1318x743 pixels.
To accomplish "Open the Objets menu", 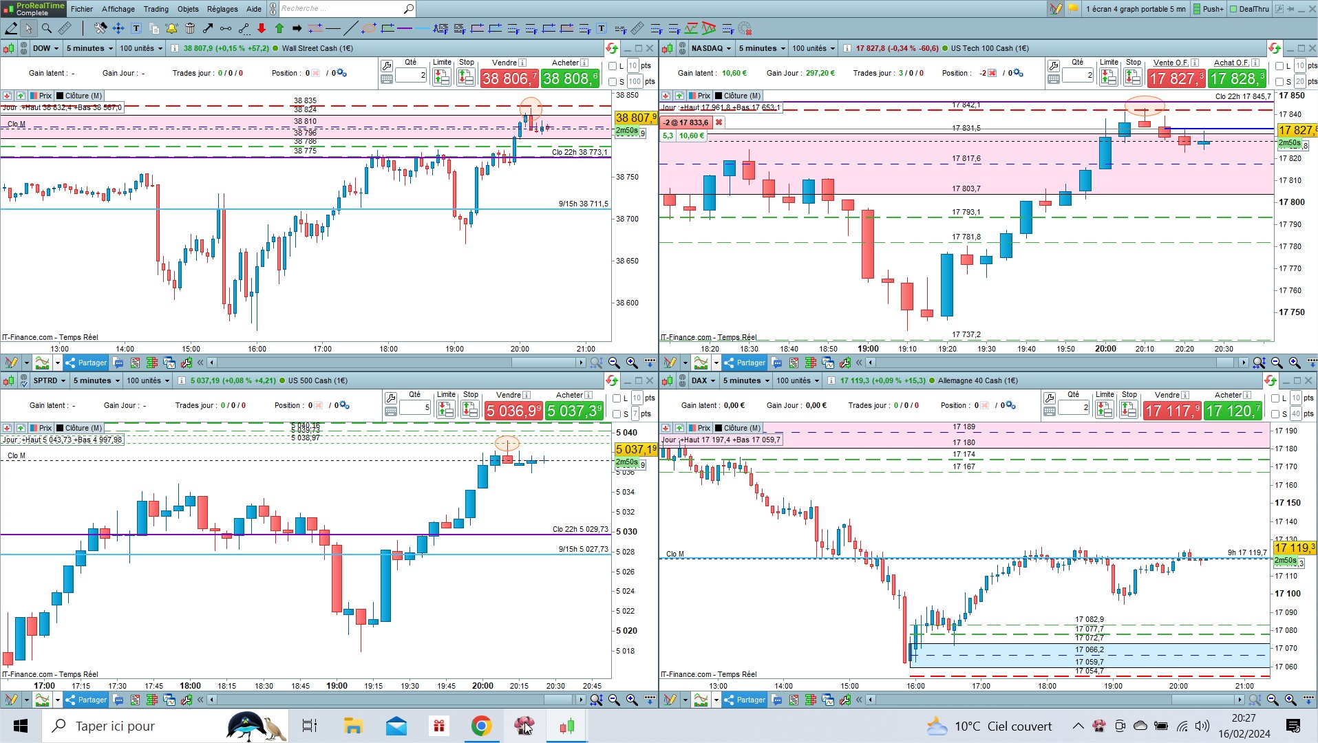I will pos(188,9).
